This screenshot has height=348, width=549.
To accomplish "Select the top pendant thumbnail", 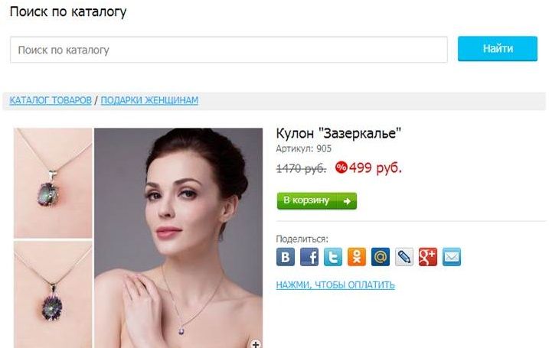I will click(x=53, y=183).
